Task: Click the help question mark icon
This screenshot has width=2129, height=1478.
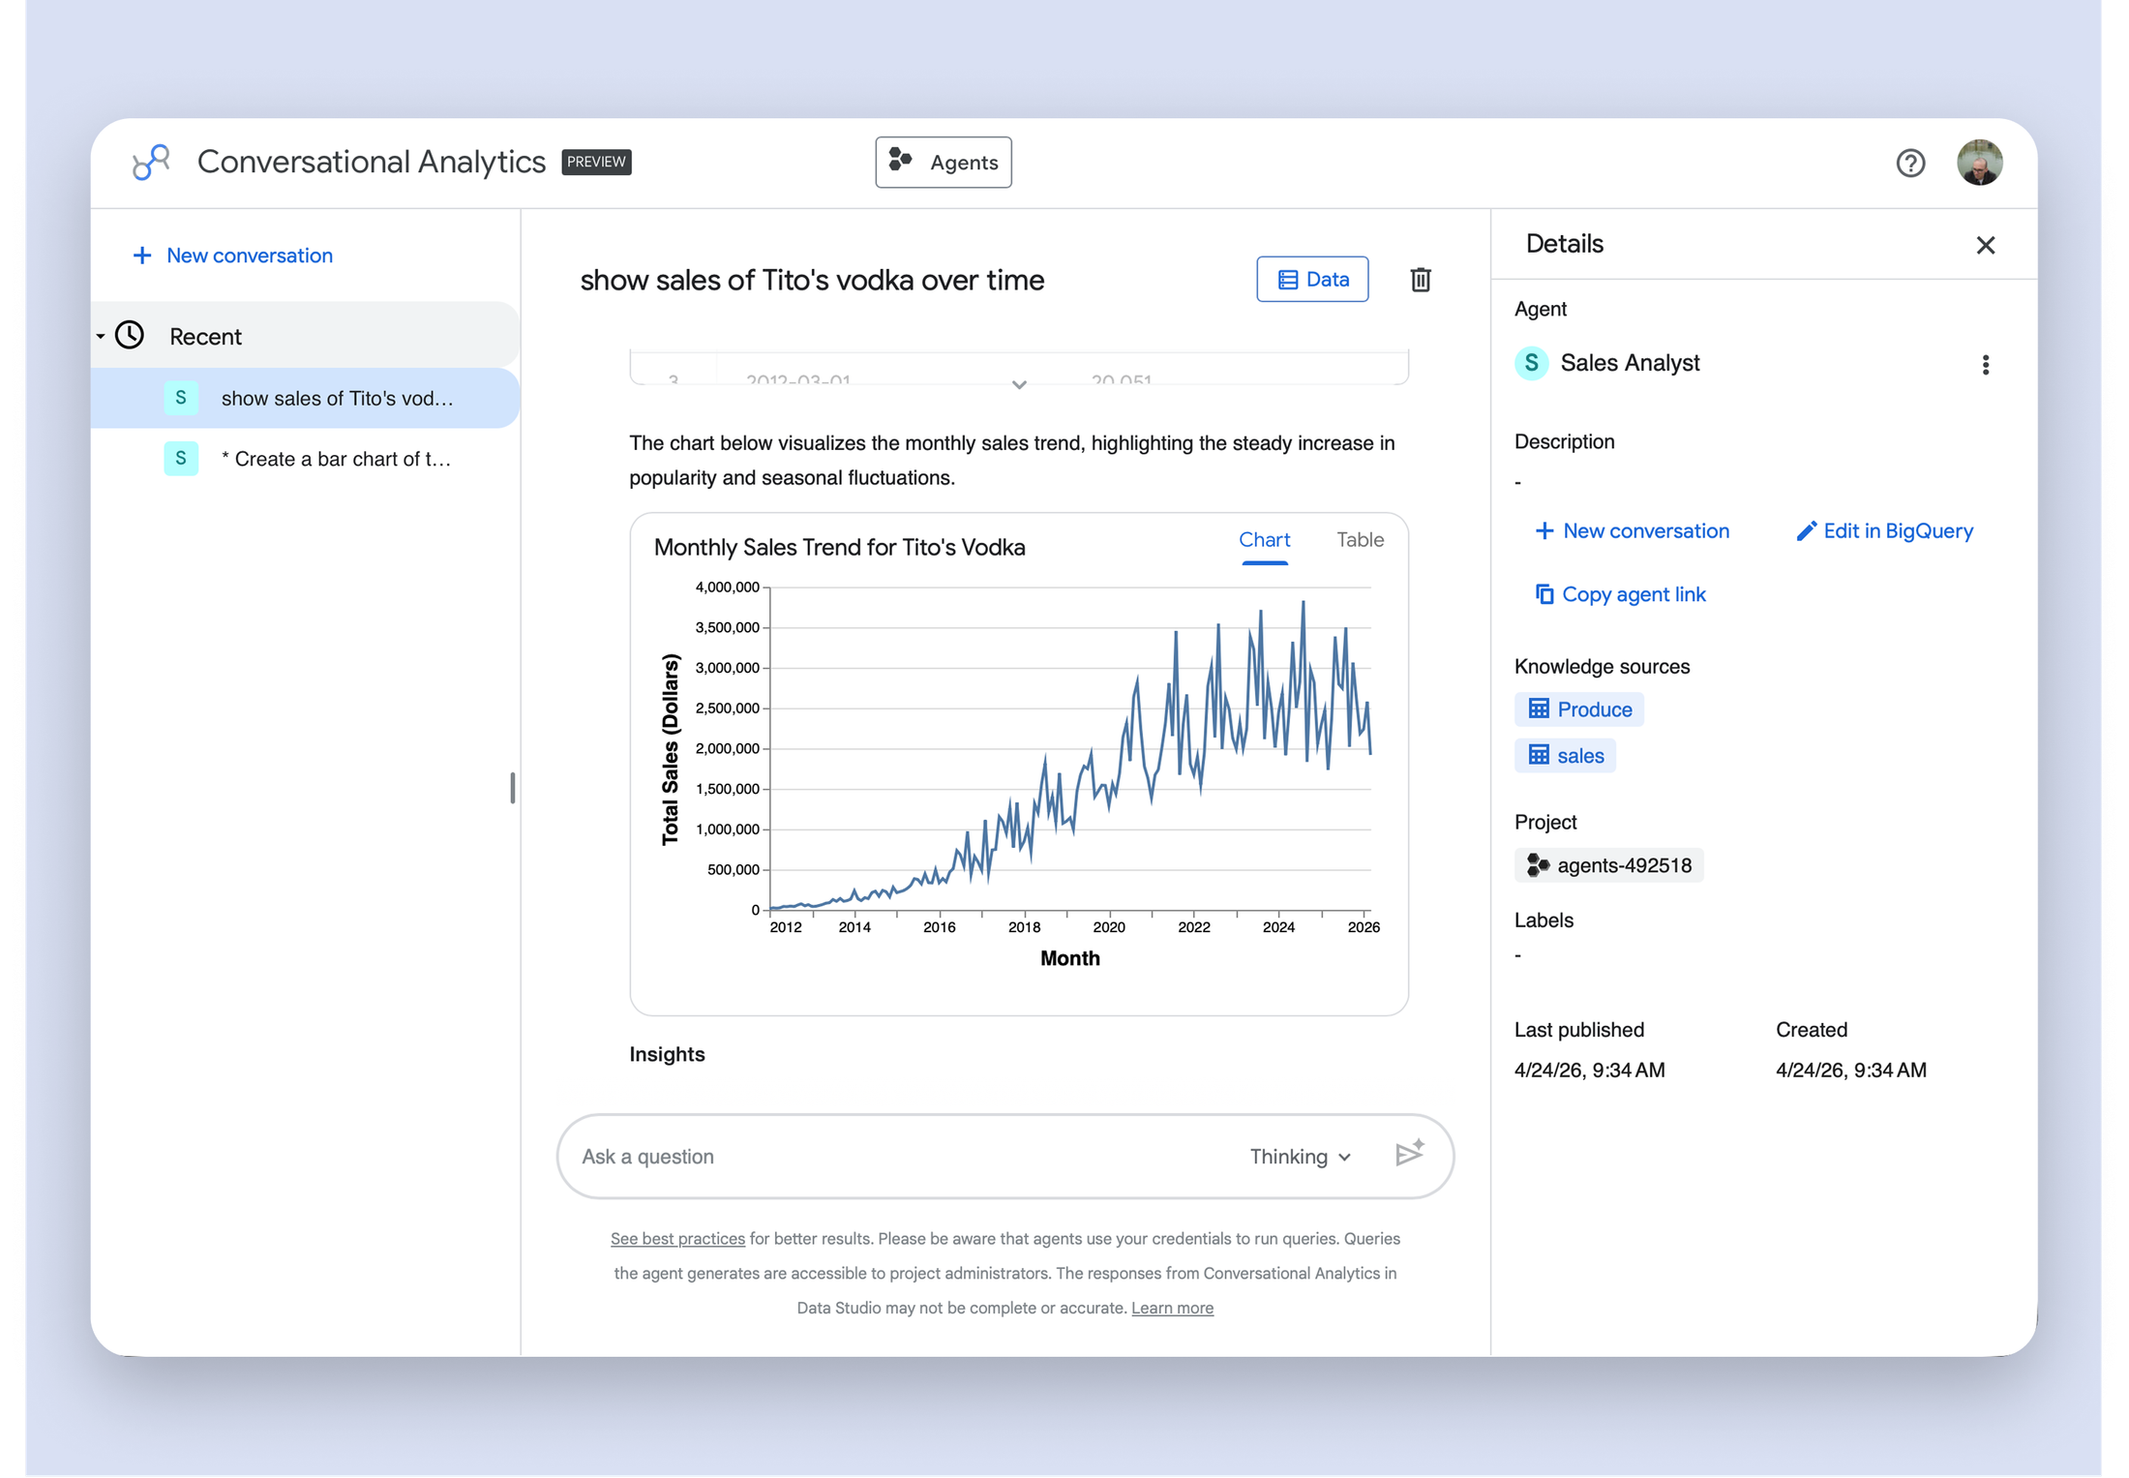Action: coord(1909,163)
